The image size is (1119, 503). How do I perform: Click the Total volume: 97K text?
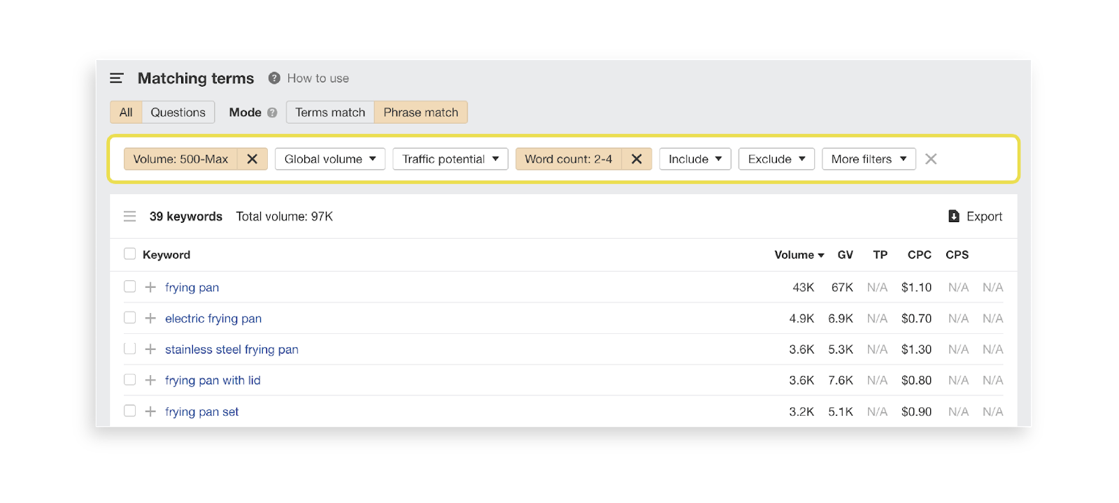[x=284, y=217]
